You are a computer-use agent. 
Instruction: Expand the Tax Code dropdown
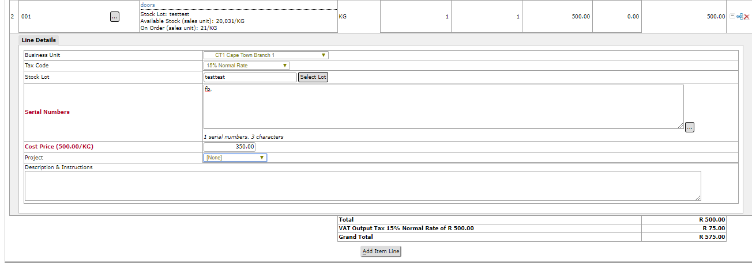click(246, 66)
